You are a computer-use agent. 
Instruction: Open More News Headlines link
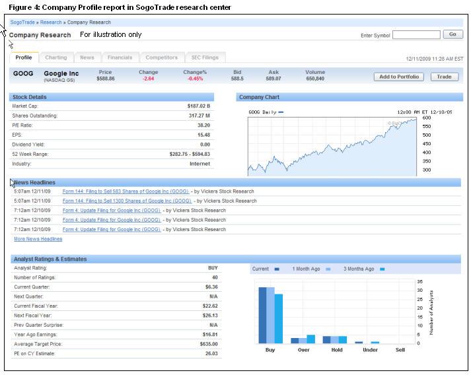click(38, 239)
